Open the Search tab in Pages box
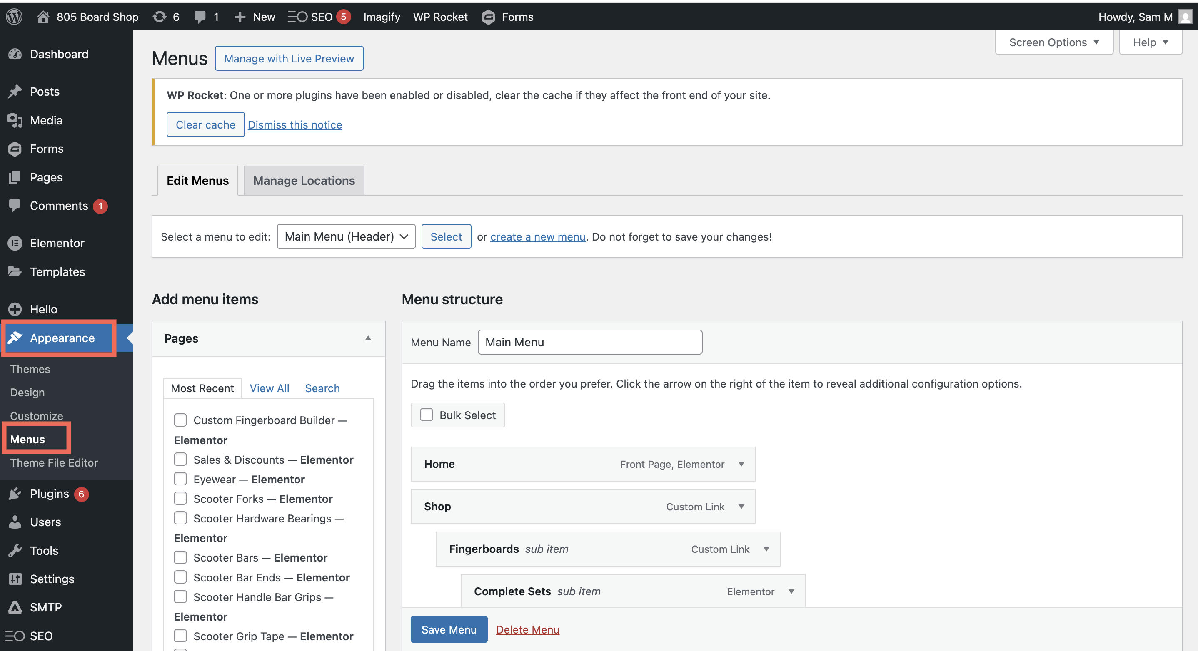Viewport: 1198px width, 651px height. [x=322, y=388]
